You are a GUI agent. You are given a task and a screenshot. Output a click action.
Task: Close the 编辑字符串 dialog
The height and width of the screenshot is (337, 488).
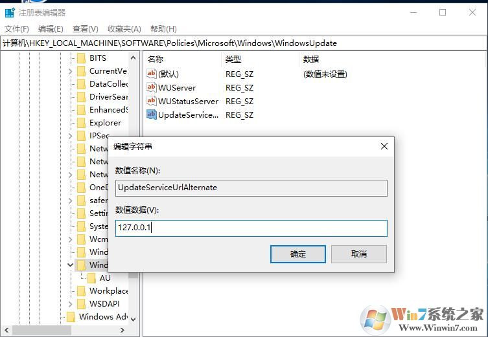[x=384, y=146]
